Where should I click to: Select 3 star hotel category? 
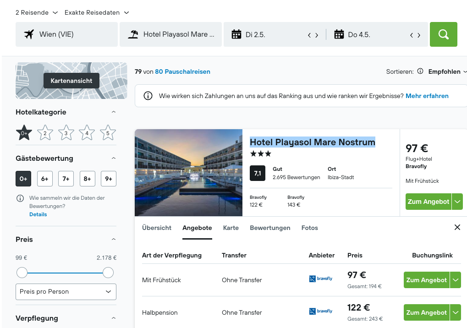(66, 133)
